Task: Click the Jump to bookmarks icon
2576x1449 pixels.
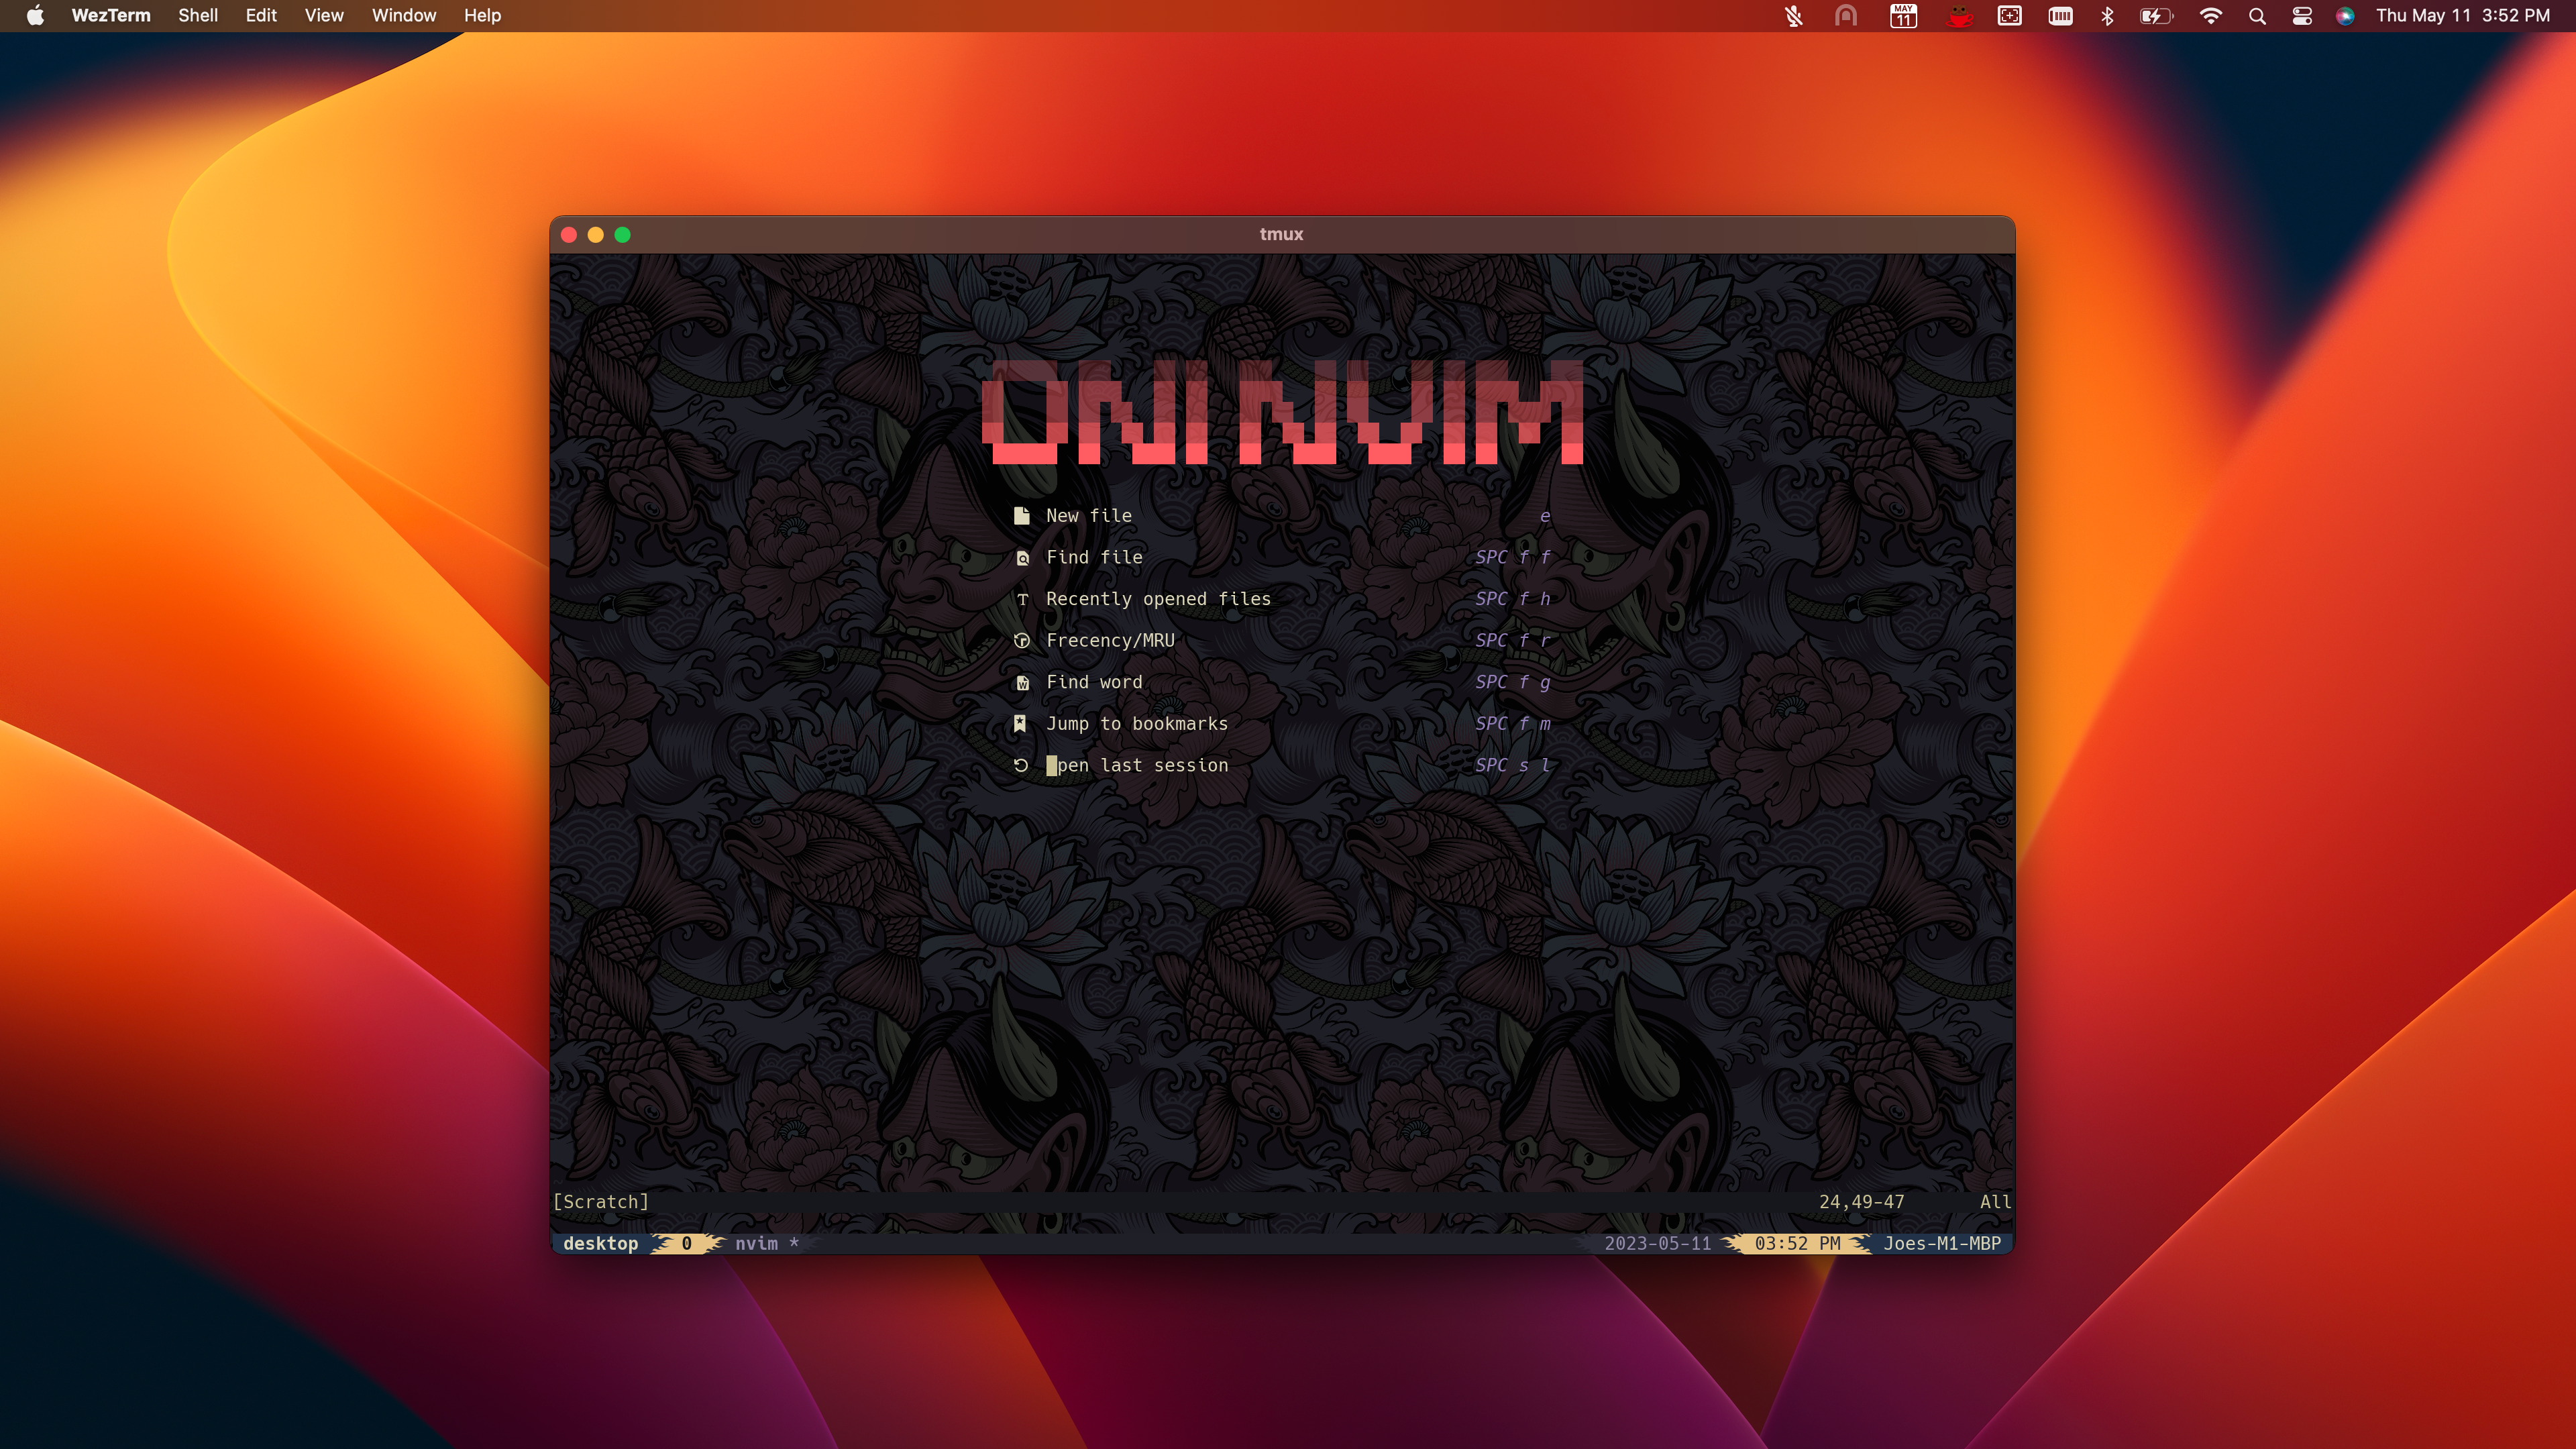Action: [1020, 724]
